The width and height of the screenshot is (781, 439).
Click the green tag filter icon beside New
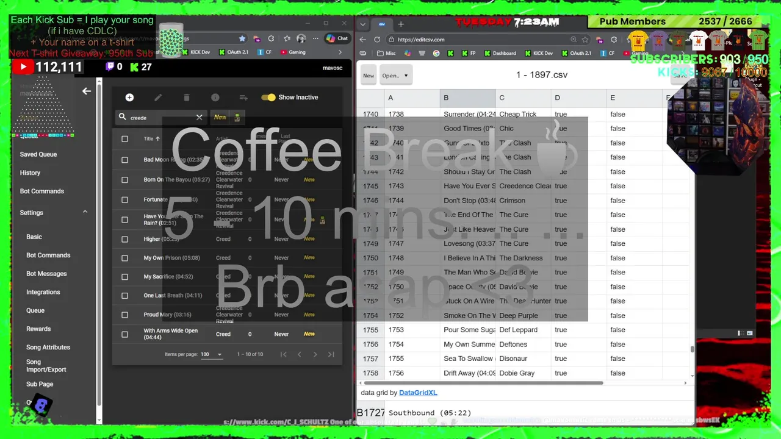(x=237, y=117)
